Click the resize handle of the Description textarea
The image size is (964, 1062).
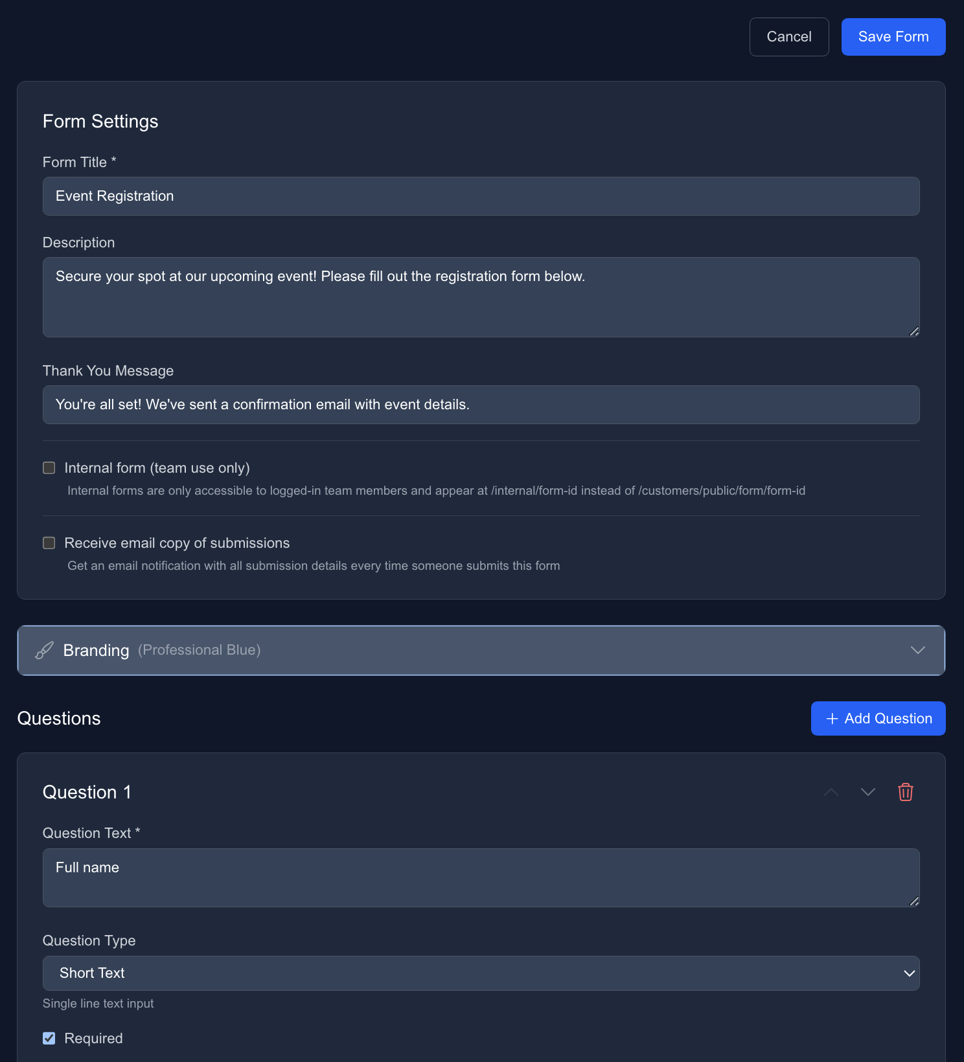point(915,332)
